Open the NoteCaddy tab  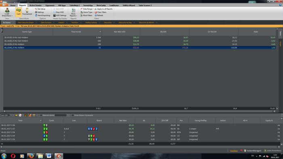[101, 5]
